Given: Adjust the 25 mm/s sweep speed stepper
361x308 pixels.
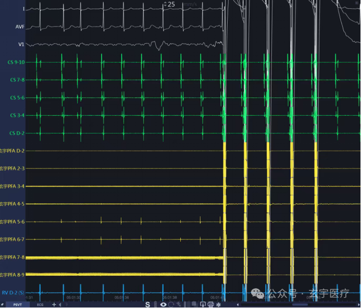Looking at the screenshot, I should [x=165, y=4].
